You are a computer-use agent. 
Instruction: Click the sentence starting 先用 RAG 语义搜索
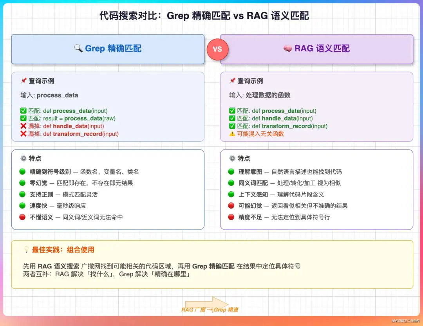(x=162, y=267)
